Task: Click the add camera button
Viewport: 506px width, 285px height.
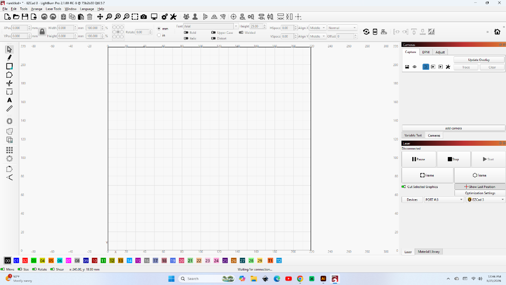Action: pyautogui.click(x=453, y=128)
